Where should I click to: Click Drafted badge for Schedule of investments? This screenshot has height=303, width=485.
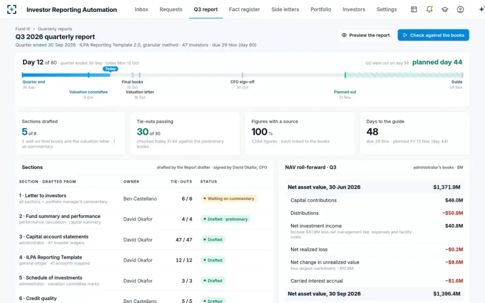coord(213,280)
